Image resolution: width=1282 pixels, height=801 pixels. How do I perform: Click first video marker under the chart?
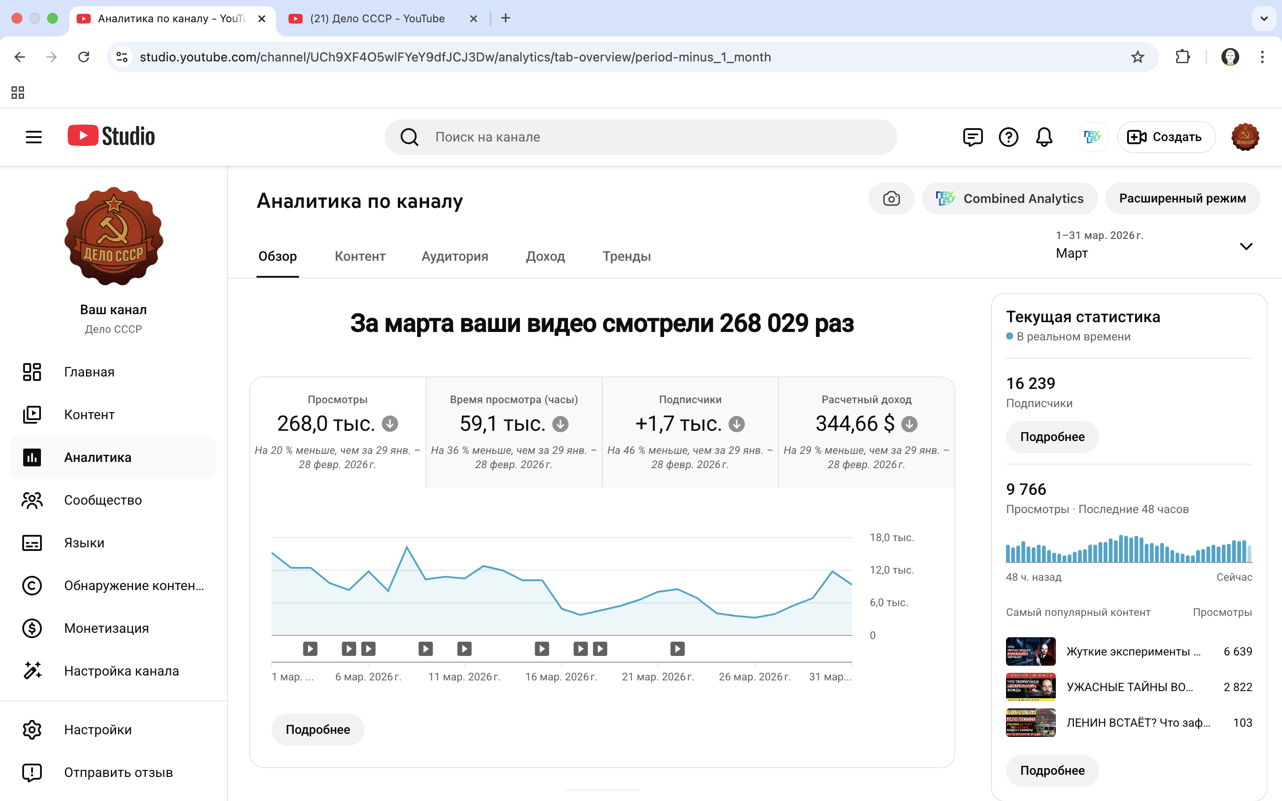[x=310, y=649]
